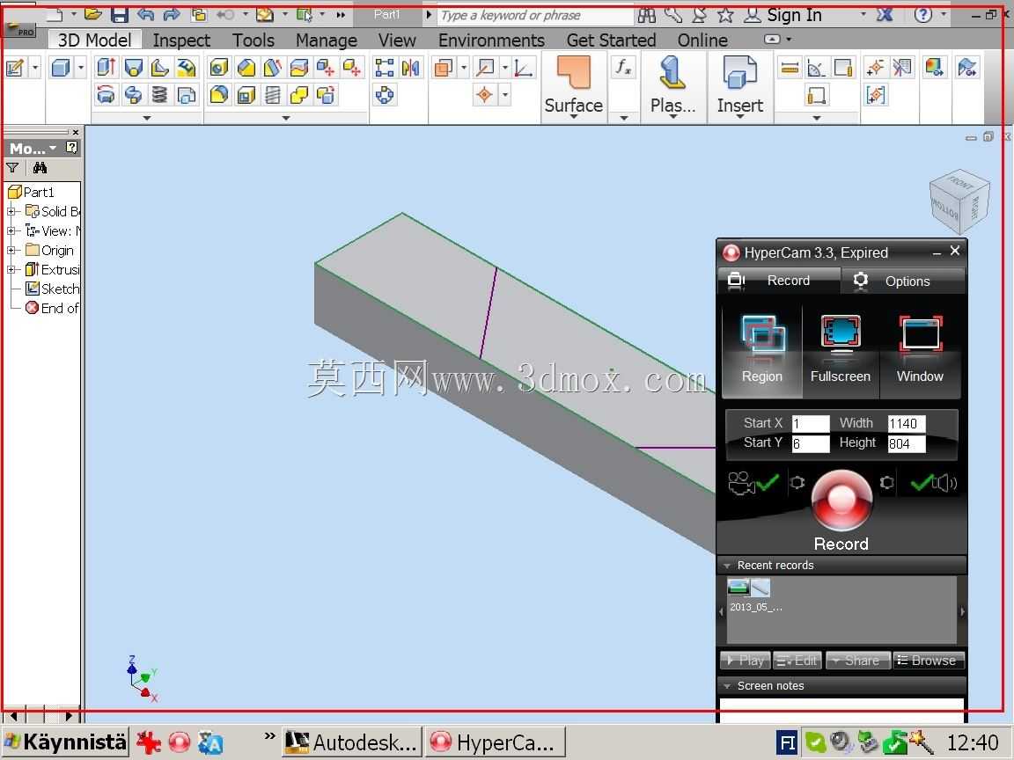Select Region capture mode in HyperCam
The height and width of the screenshot is (760, 1014).
coord(761,351)
